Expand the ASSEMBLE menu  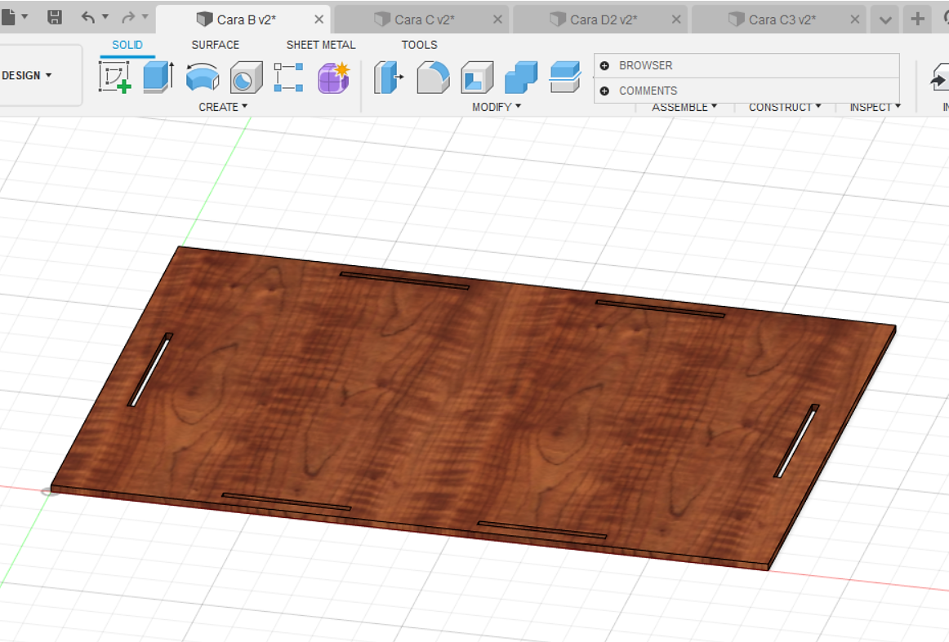tap(684, 107)
